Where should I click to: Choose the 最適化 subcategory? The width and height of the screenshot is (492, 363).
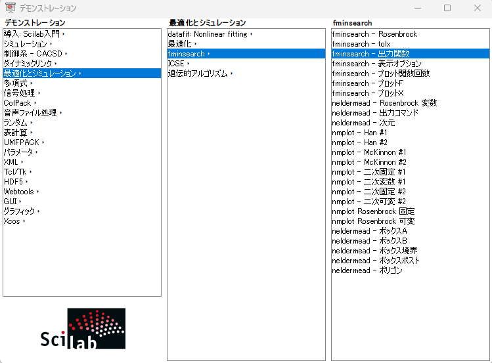(179, 44)
